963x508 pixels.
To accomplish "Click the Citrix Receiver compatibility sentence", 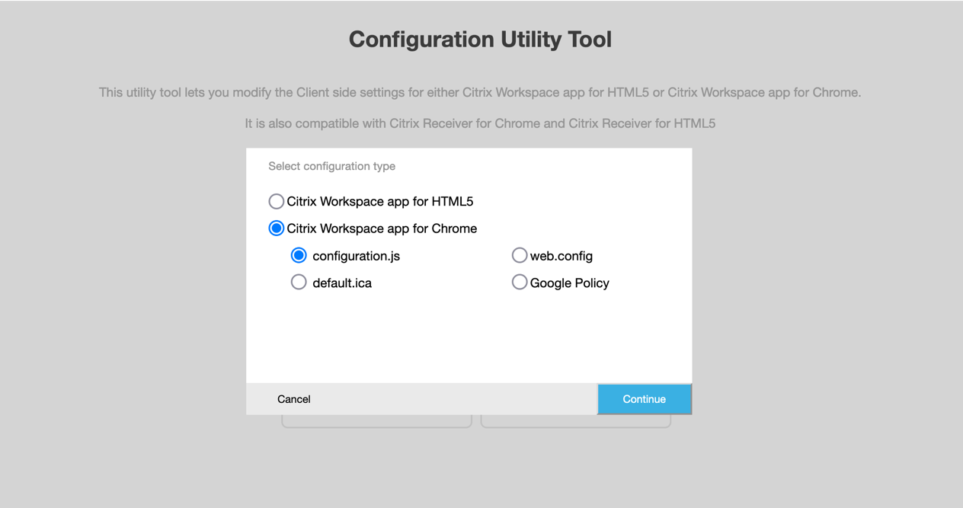I will point(480,123).
